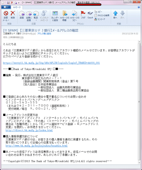This screenshot has width=142, height=170.
Task: Click sender address bk@mufg.jp
Action: [29, 34]
